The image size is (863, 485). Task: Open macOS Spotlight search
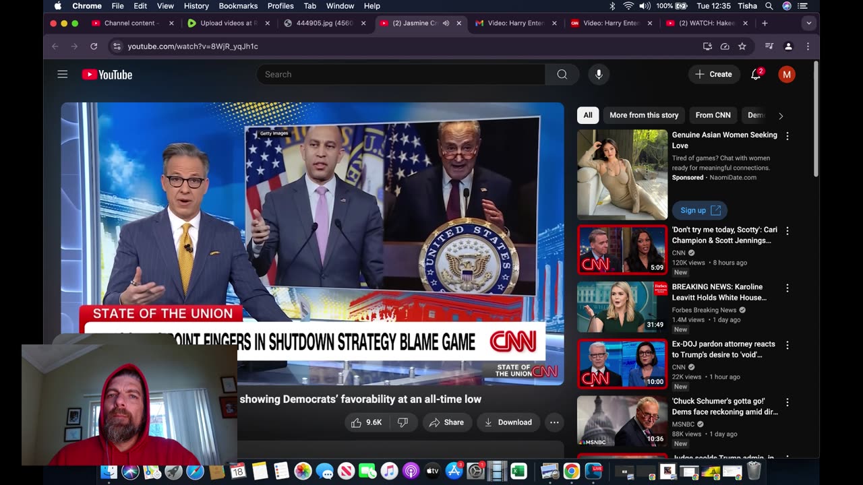pyautogui.click(x=769, y=6)
